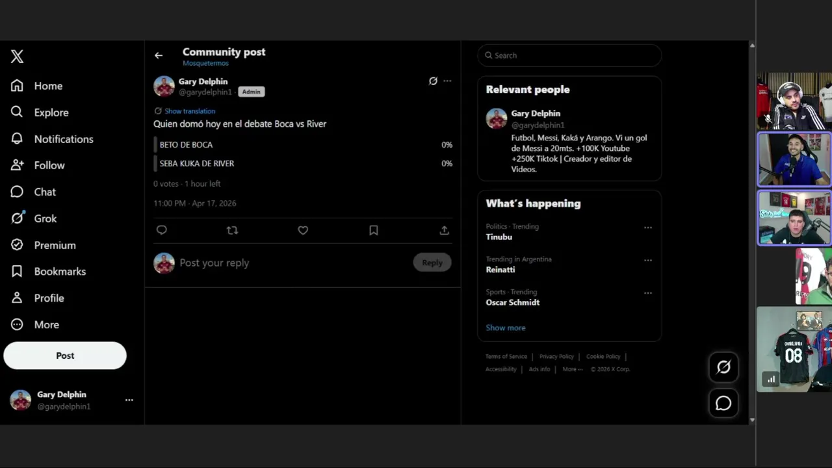Click Show more under What's happening

[x=506, y=328]
